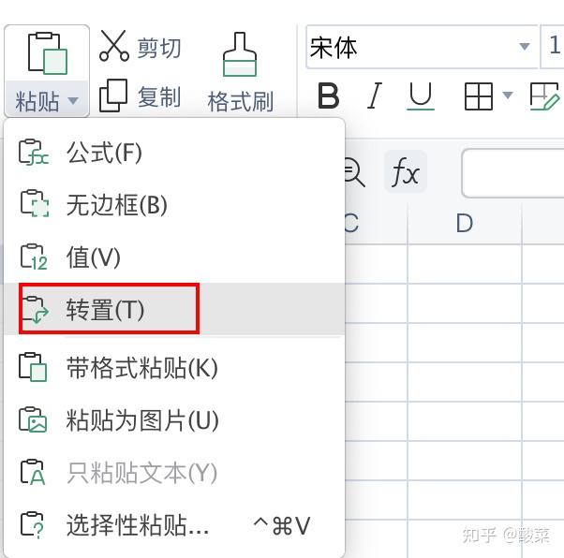Open 选择性粘贴... paste special dialog
Viewport: 564px width, 558px height.
(138, 525)
